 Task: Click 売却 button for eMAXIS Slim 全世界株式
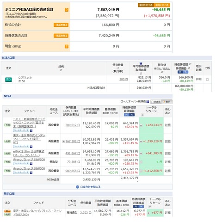[x=7, y=154]
